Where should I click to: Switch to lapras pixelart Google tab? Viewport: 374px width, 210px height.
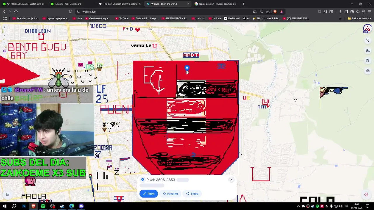point(216,4)
